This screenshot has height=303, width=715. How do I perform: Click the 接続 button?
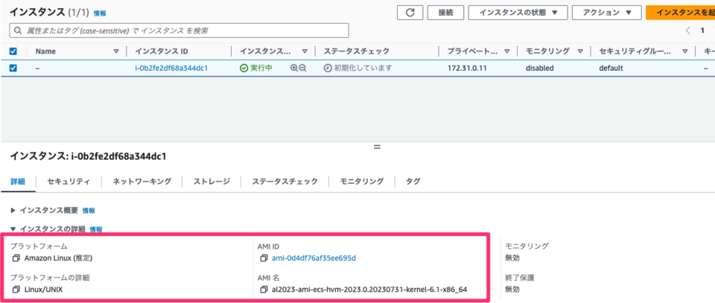(x=445, y=13)
